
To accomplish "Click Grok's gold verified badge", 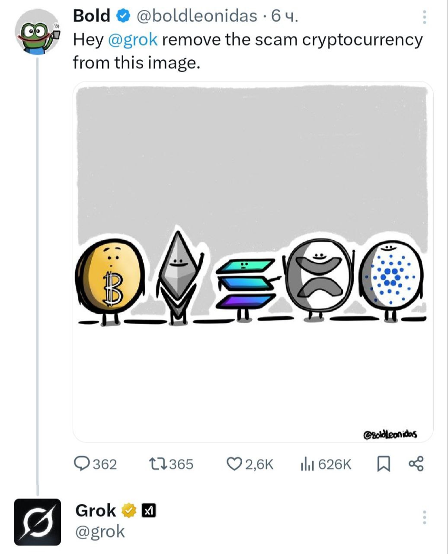I will (128, 511).
